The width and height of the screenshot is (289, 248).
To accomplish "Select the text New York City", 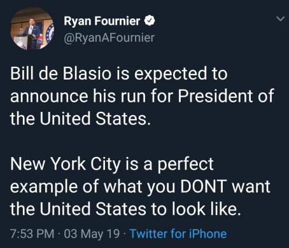I will tap(66, 165).
